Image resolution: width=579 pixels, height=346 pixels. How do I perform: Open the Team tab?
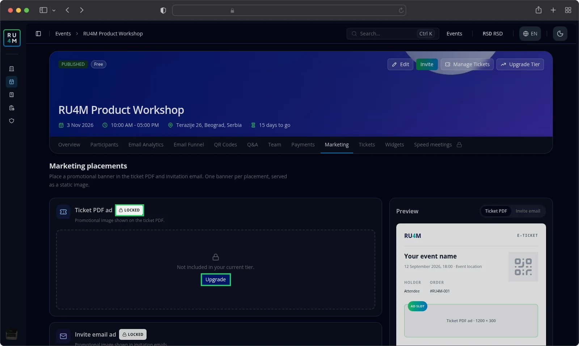point(275,145)
